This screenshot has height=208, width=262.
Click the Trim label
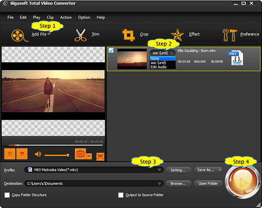click(95, 34)
